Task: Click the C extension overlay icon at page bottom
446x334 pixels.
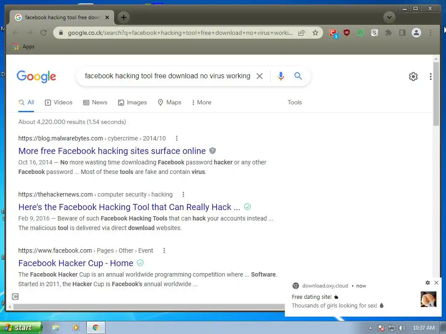Action: coord(15,297)
